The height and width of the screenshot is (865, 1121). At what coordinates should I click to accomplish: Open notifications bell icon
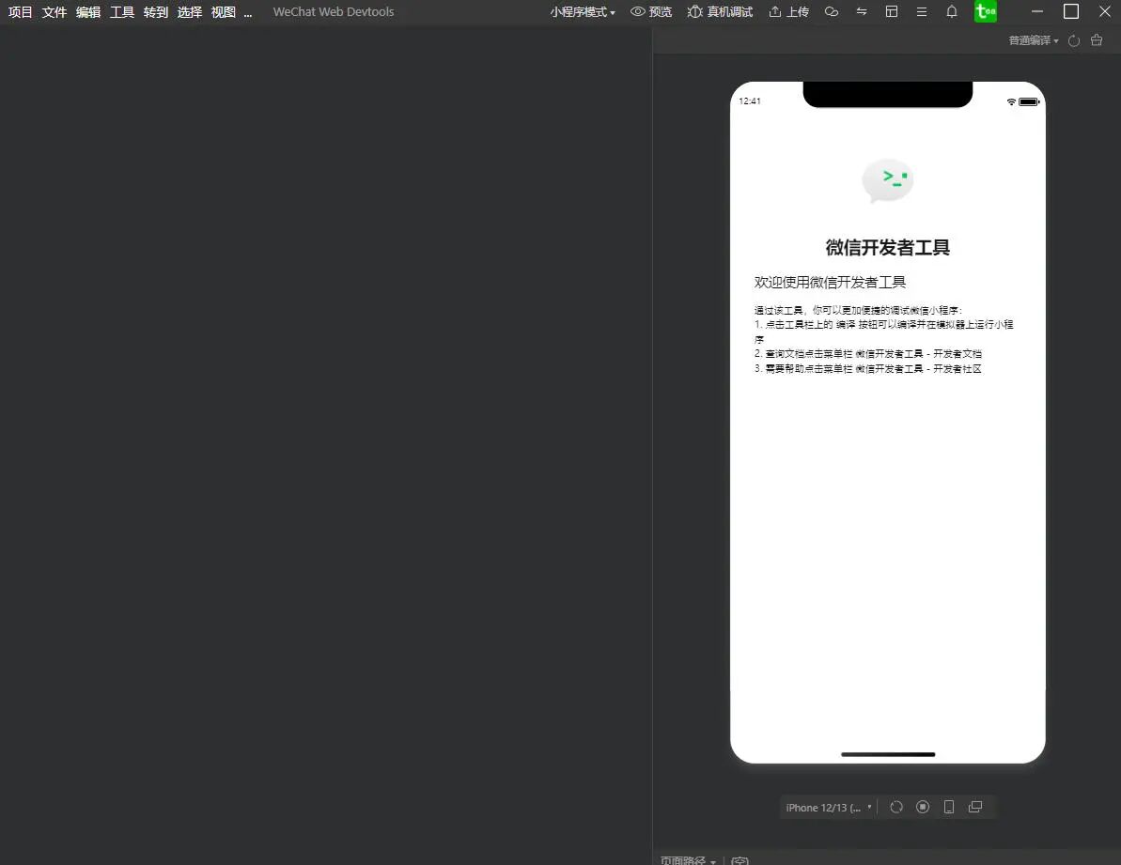pos(952,11)
